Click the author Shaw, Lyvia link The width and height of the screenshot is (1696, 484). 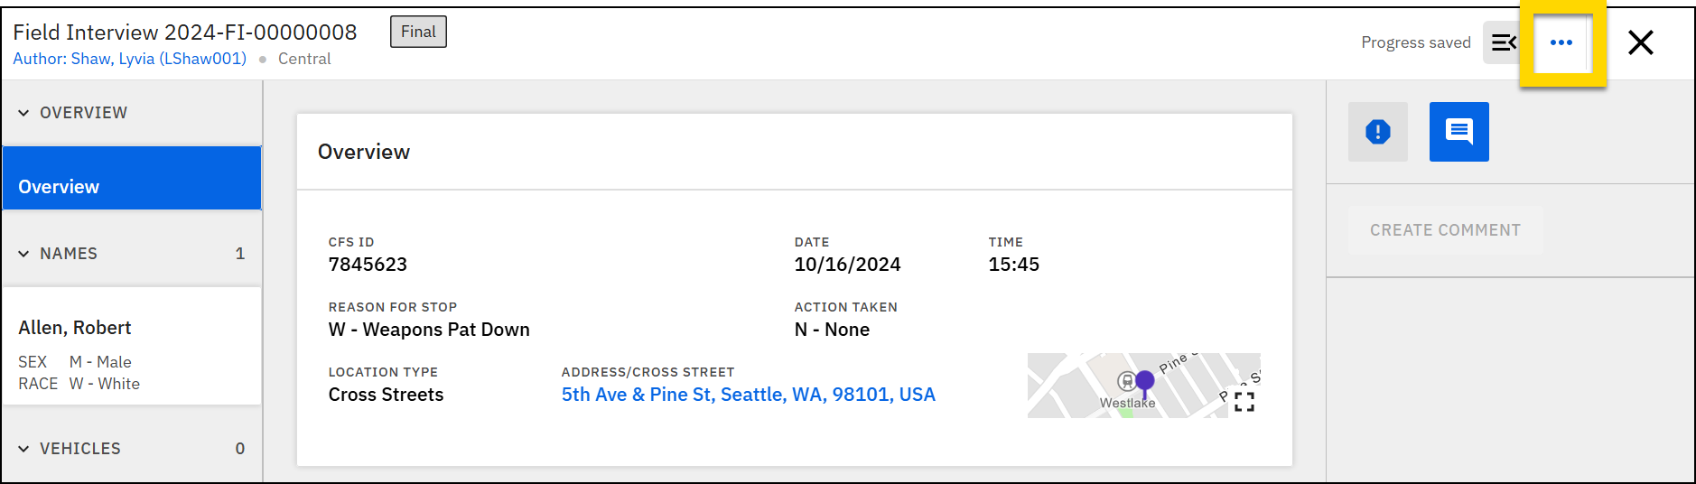point(129,59)
